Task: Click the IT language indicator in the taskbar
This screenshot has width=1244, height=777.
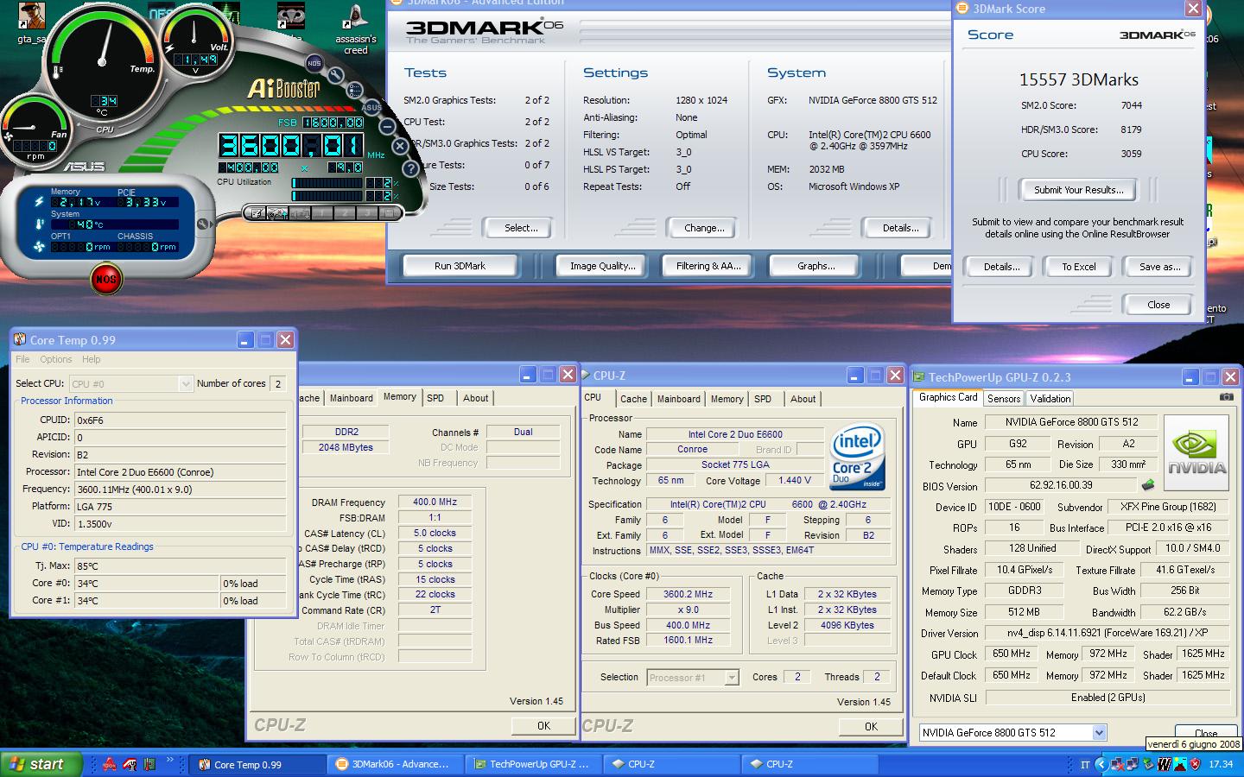Action: tap(1085, 765)
